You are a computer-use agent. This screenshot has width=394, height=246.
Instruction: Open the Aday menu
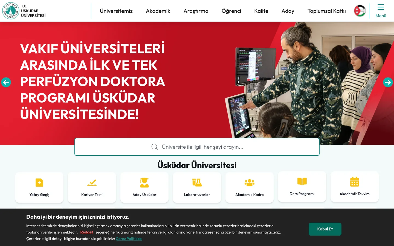point(288,11)
